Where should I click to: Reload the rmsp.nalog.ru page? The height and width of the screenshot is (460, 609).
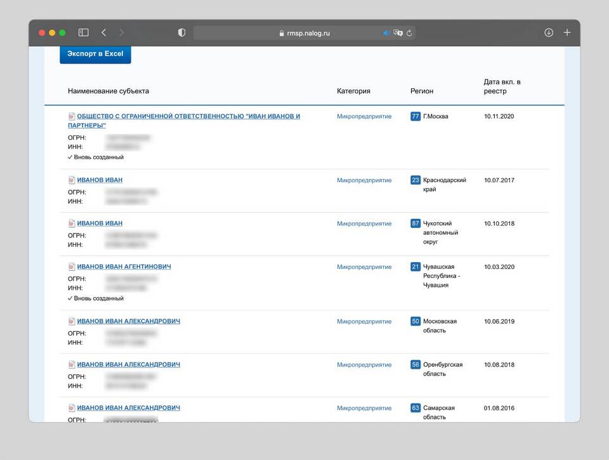[409, 33]
